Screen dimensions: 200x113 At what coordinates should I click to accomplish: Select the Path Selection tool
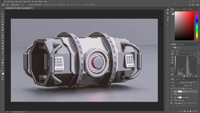click(2, 57)
